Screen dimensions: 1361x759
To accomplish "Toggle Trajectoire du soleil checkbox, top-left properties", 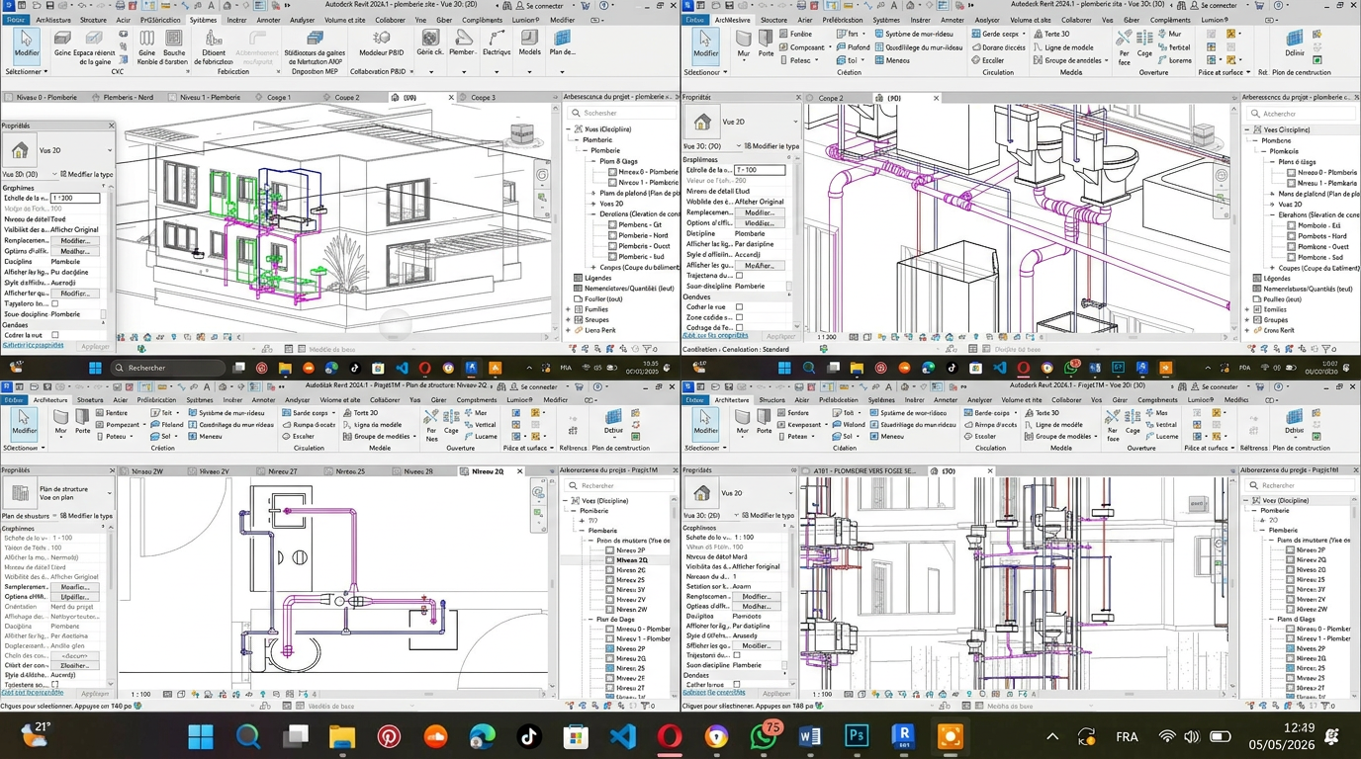I will click(54, 303).
